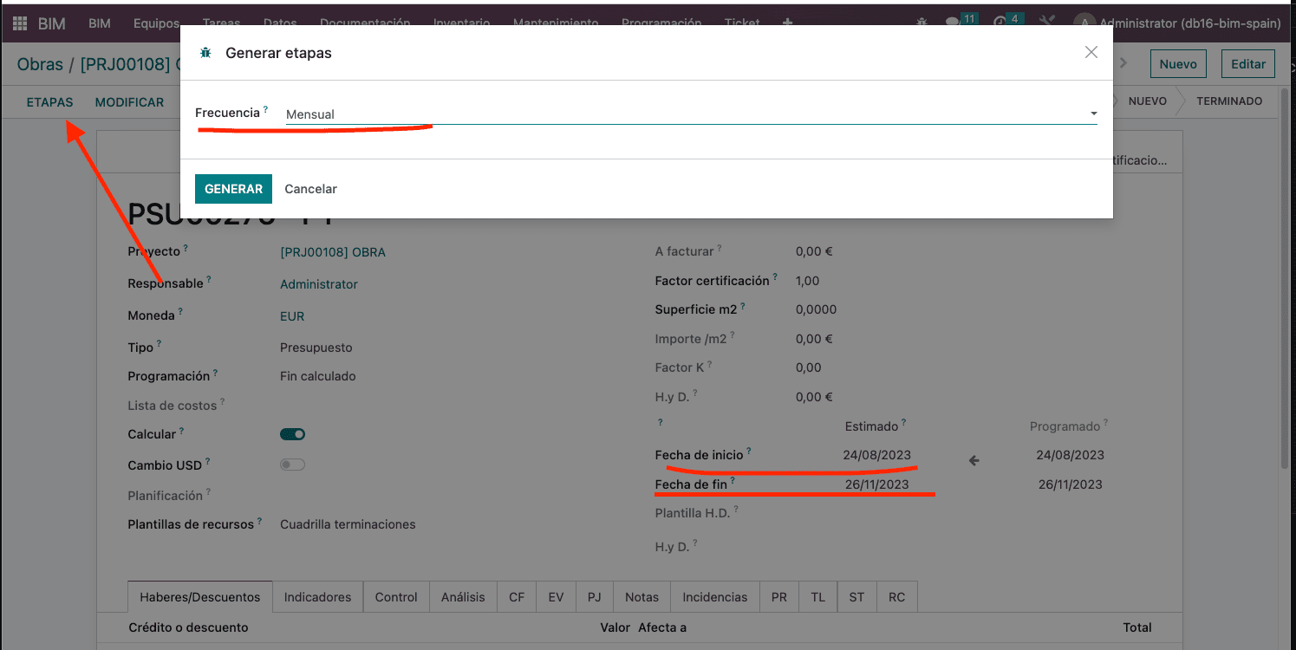Open the Documentación menu
Image resolution: width=1296 pixels, height=650 pixels.
point(365,23)
